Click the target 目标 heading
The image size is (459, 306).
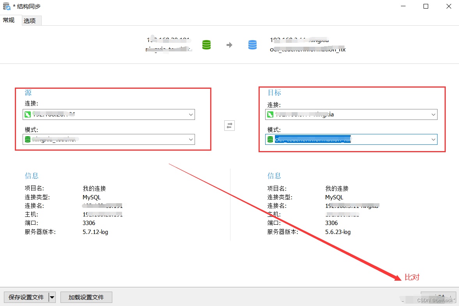(x=274, y=93)
